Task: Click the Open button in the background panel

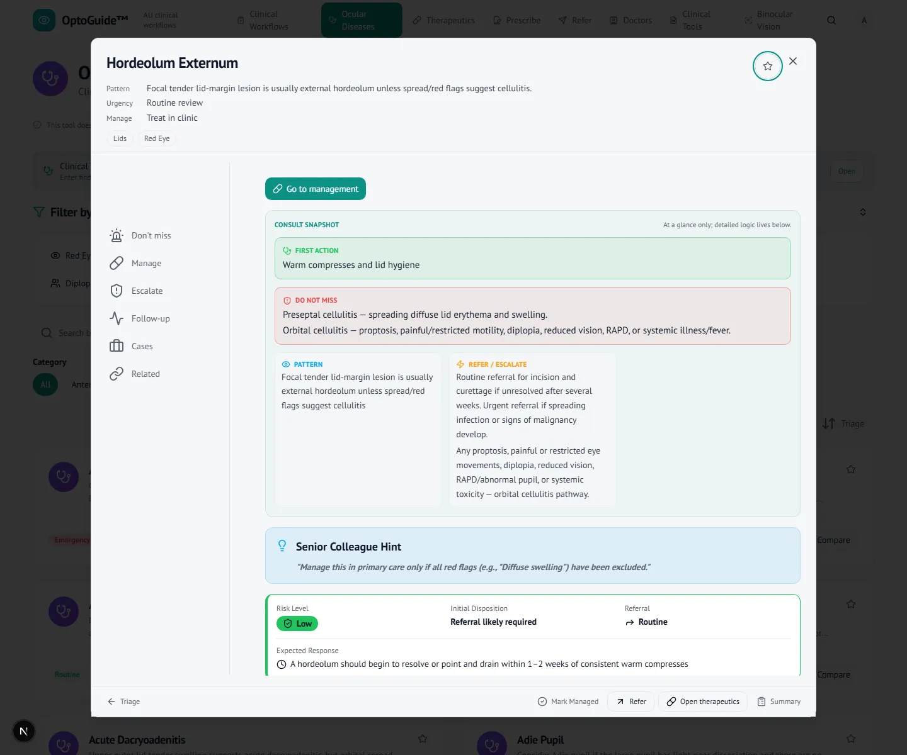Action: pos(847,171)
